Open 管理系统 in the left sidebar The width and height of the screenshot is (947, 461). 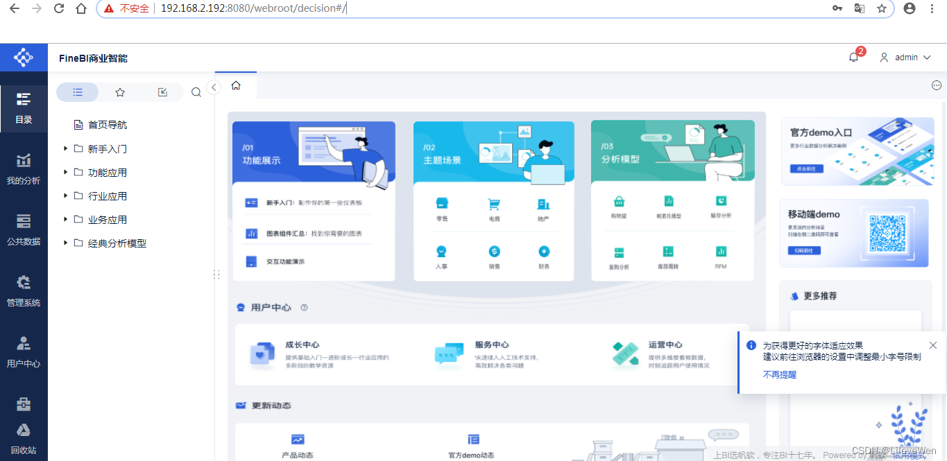click(24, 291)
